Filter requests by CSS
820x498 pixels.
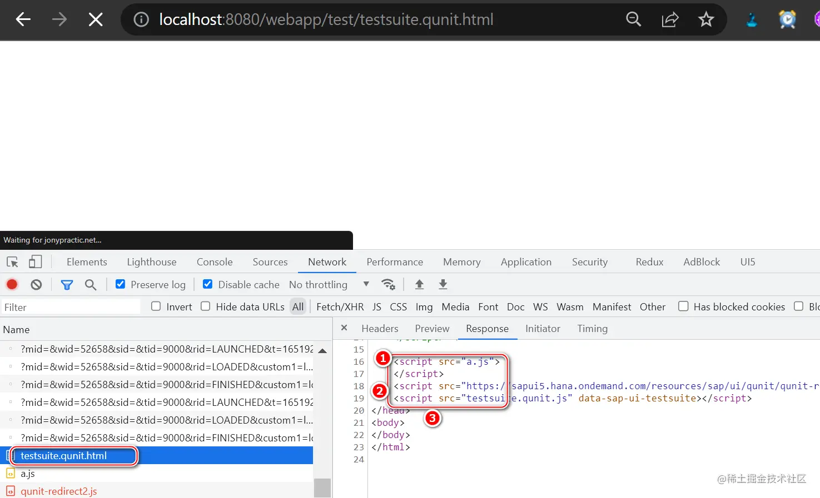[398, 306]
